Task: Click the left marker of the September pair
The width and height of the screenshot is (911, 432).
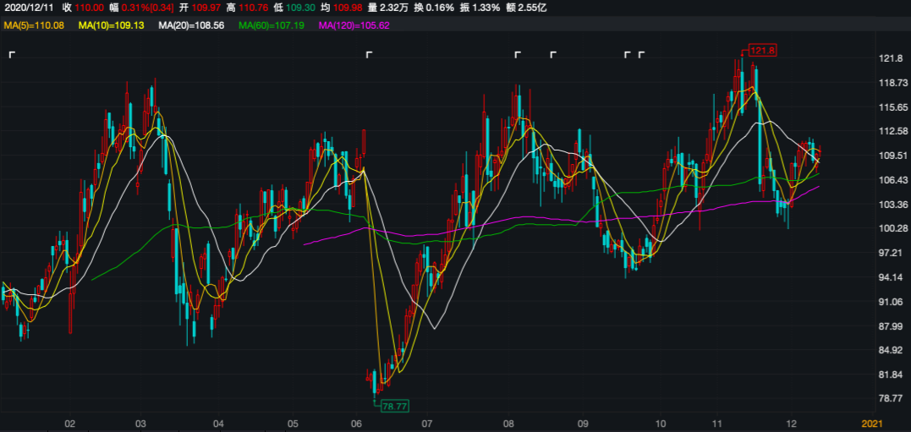Action: point(627,55)
